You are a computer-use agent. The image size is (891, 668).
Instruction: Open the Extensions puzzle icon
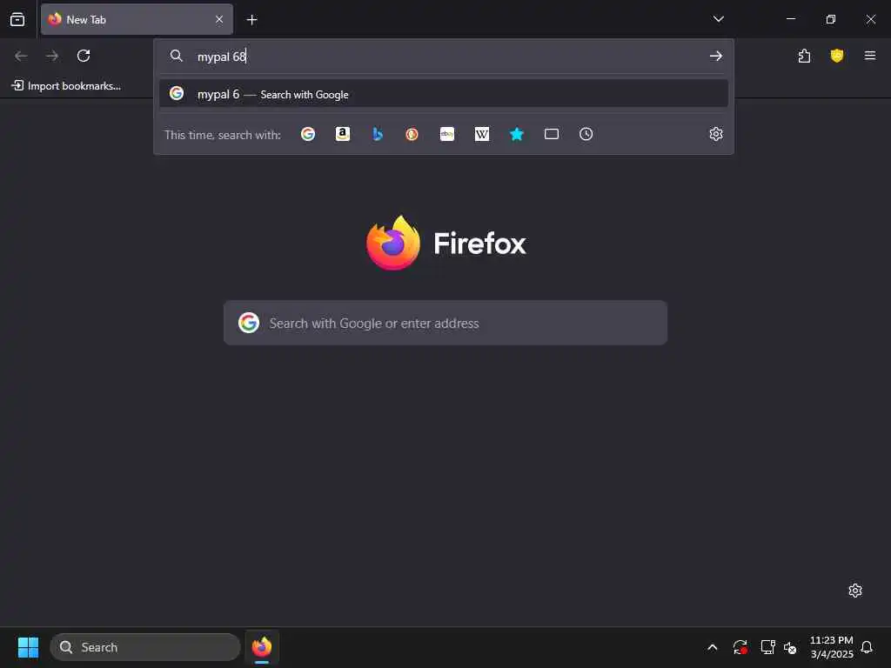click(x=804, y=56)
